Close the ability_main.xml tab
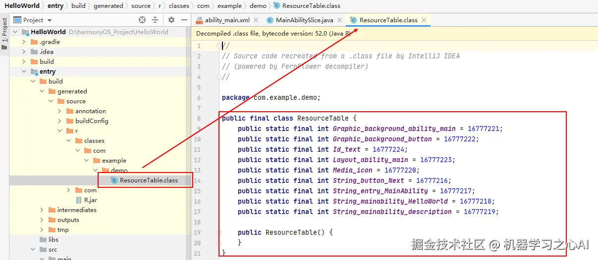The width and height of the screenshot is (598, 260). (x=256, y=20)
